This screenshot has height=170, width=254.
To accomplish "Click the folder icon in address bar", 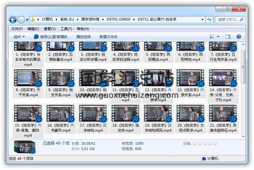I will [x=33, y=19].
